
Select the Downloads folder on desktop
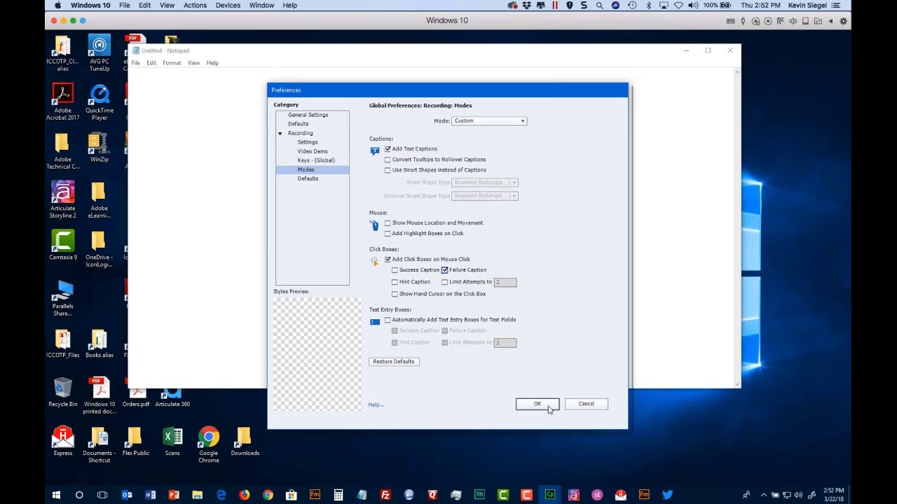(245, 442)
